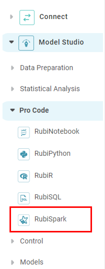
Task: Click the Model Studio pen icon
Action: click(26, 43)
